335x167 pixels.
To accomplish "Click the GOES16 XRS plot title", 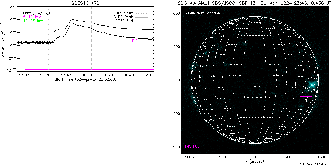I will click(86, 3).
